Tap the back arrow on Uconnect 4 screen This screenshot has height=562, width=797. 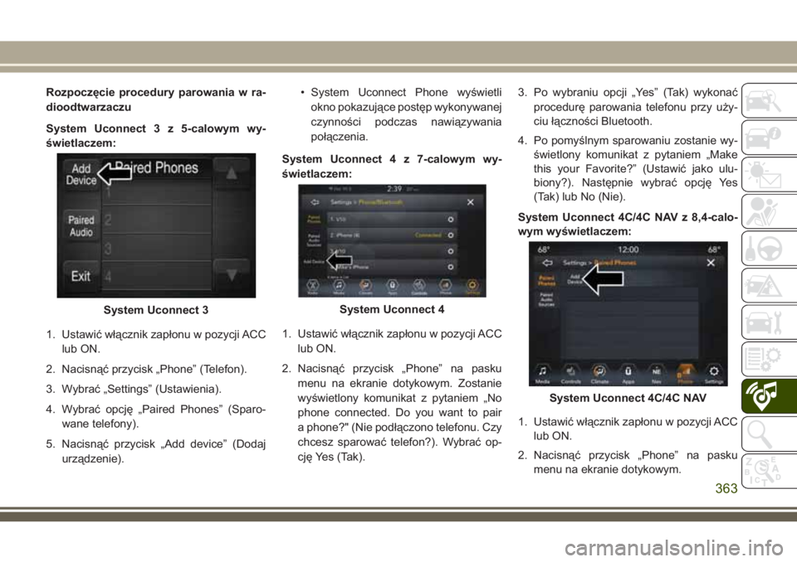pyautogui.click(x=315, y=202)
